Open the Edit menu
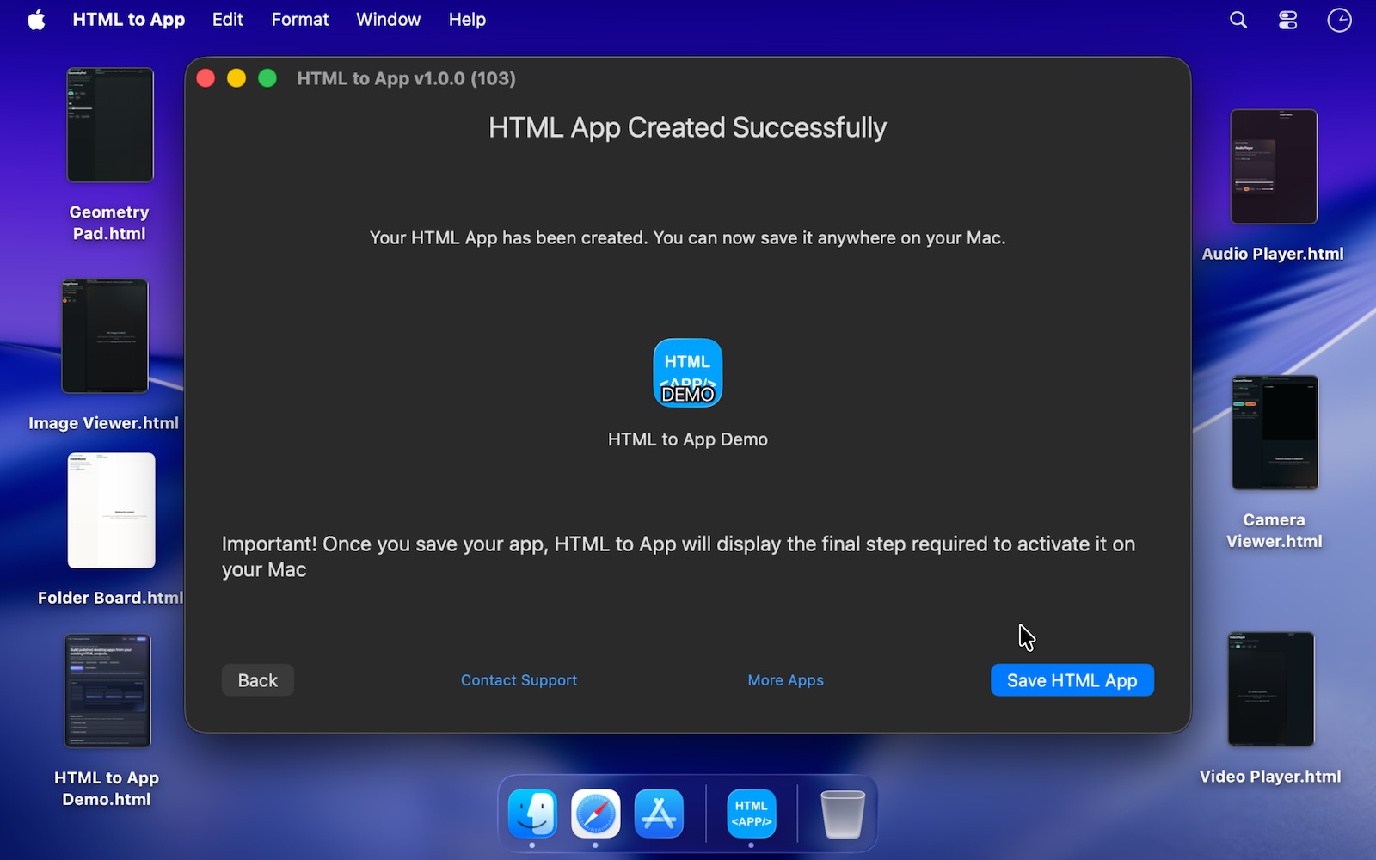This screenshot has height=860, width=1376. point(227,20)
